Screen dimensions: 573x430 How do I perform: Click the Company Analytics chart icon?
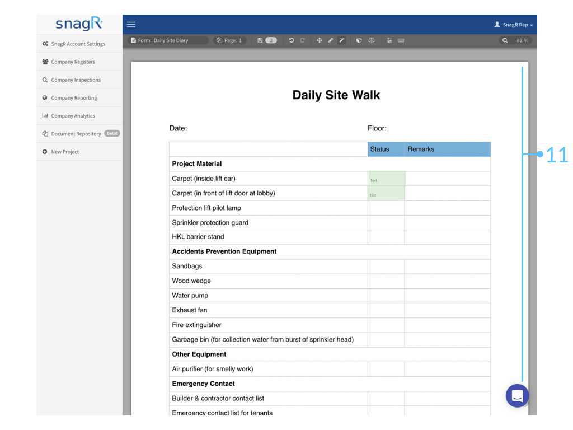[x=45, y=115]
